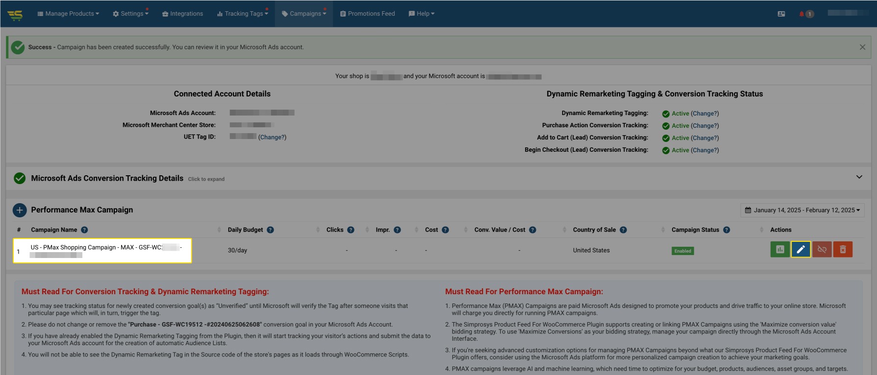Image resolution: width=877 pixels, height=375 pixels.
Task: Dismiss the success alert banner
Action: (862, 47)
